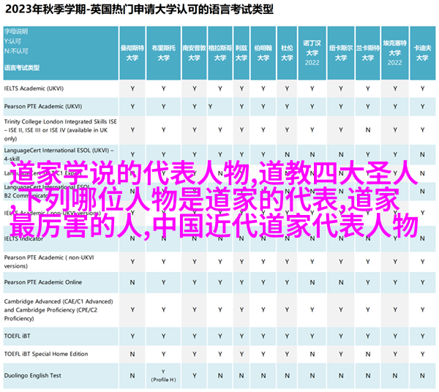439x392 pixels.
Task: Click the 曼彻斯特大学 N cell in Duolingo row
Action: 132,376
